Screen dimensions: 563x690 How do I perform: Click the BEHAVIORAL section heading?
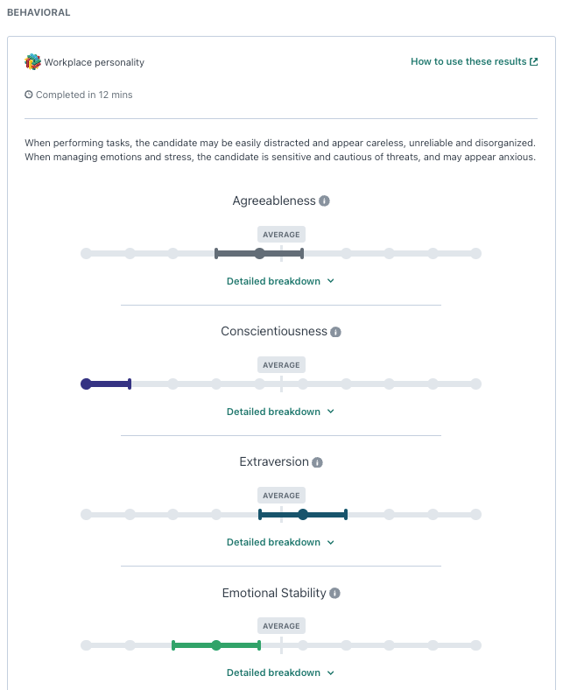click(39, 13)
